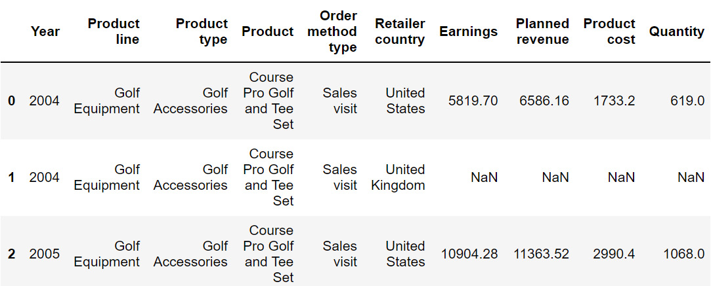Select row index 2
The width and height of the screenshot is (711, 286).
12,255
